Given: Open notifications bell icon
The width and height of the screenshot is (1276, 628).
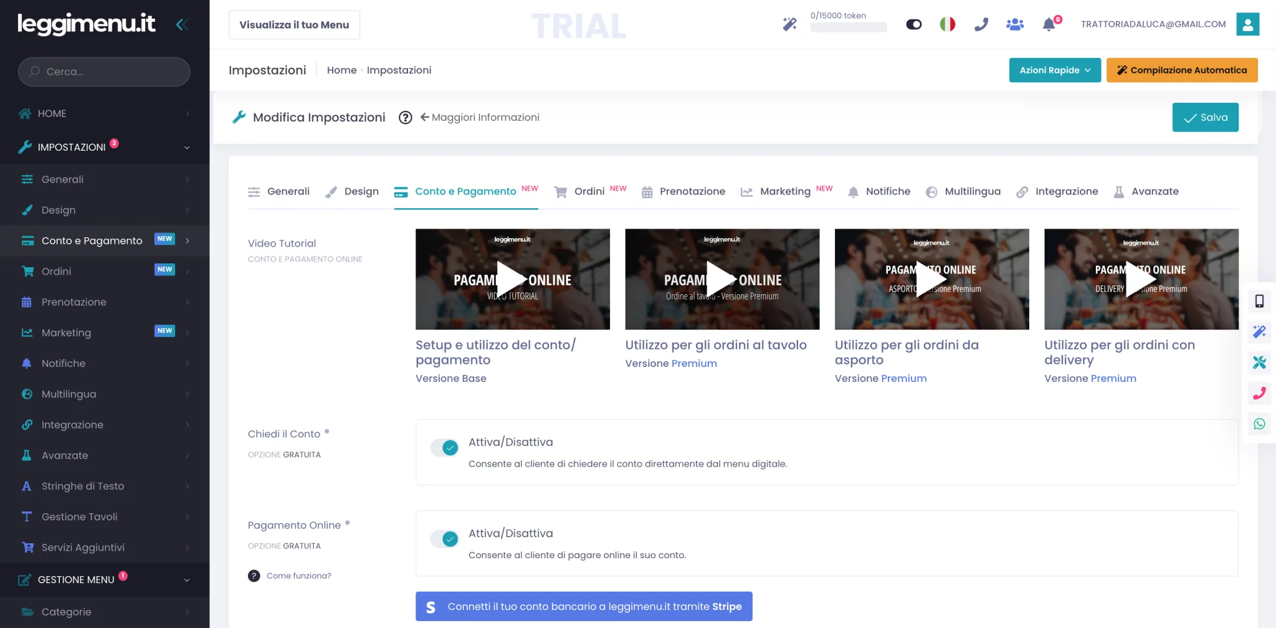Looking at the screenshot, I should (x=1049, y=24).
